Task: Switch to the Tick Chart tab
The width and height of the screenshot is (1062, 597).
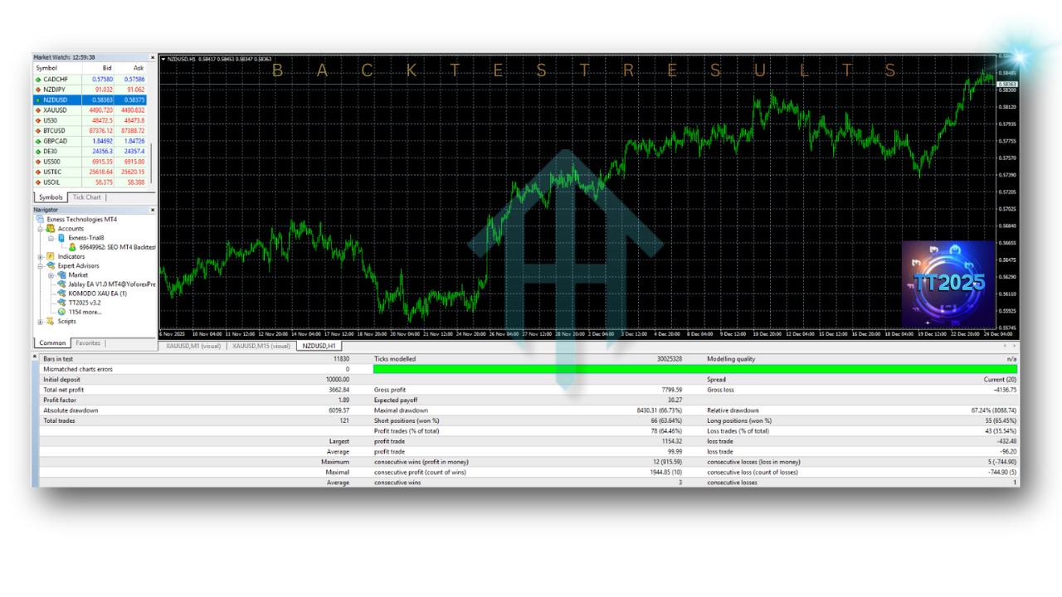Action: coord(86,197)
